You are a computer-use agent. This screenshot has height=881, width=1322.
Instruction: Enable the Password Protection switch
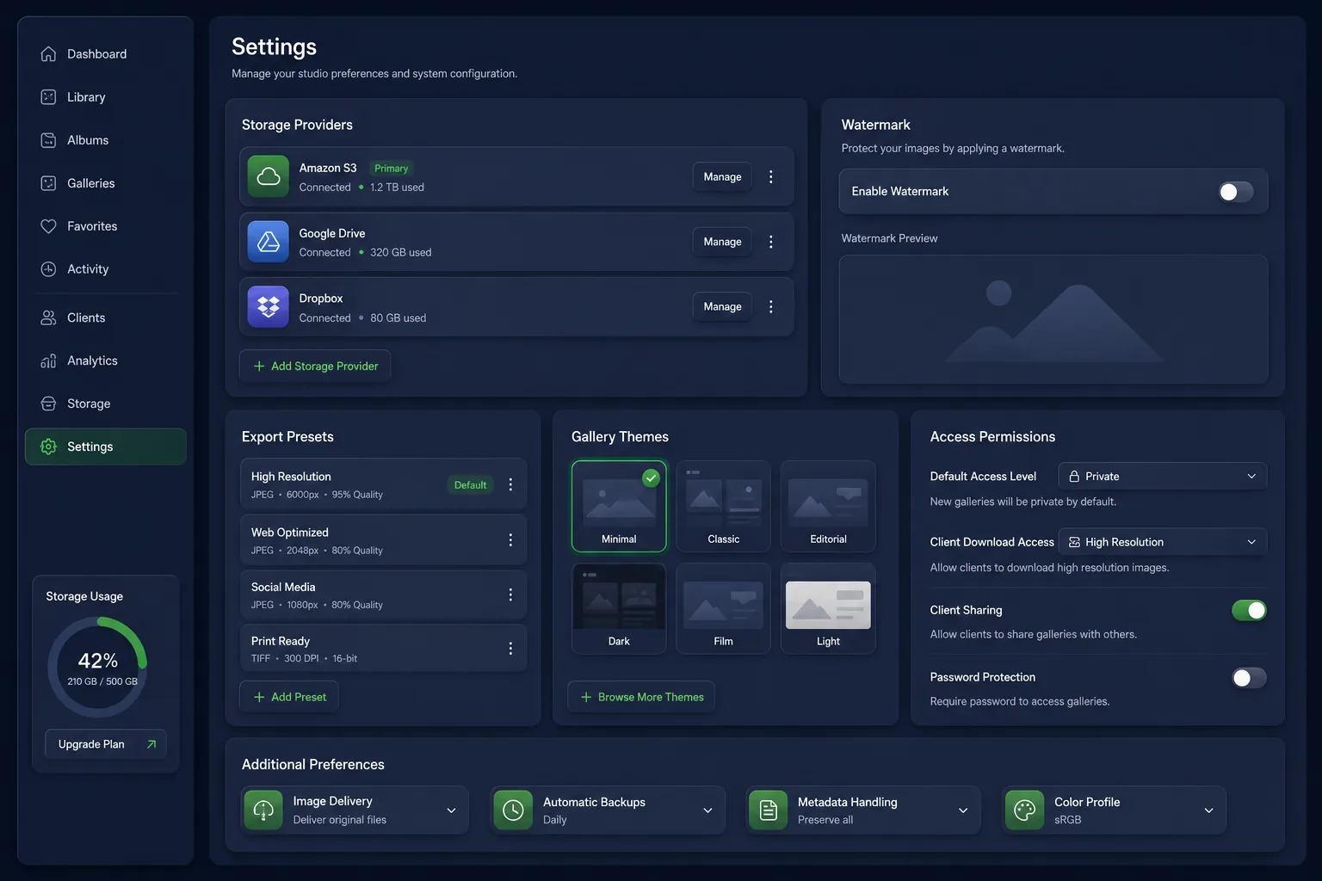click(x=1249, y=678)
